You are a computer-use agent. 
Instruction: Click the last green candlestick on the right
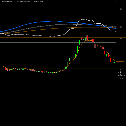coord(114,62)
